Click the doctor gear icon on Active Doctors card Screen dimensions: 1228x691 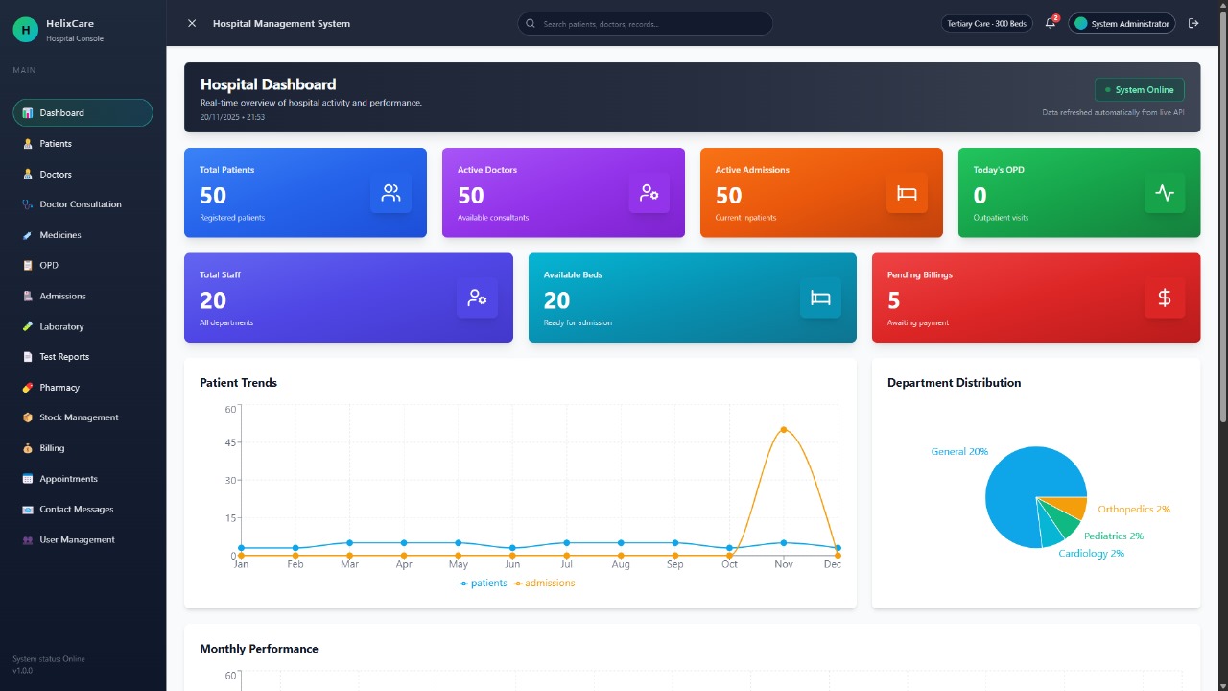point(649,192)
